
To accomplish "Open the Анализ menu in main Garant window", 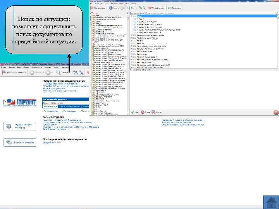I will [48, 67].
